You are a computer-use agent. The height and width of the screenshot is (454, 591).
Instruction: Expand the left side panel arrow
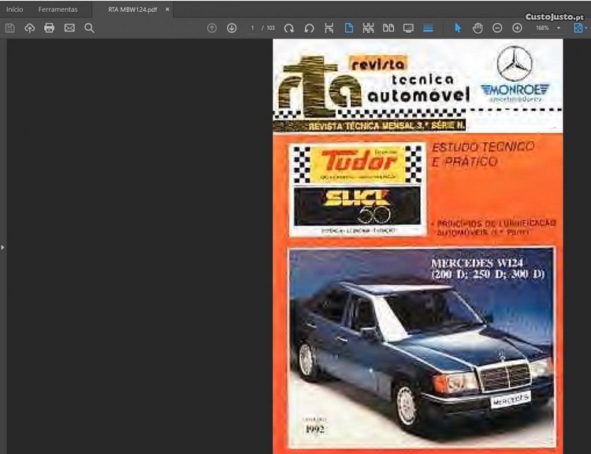tap(2, 247)
